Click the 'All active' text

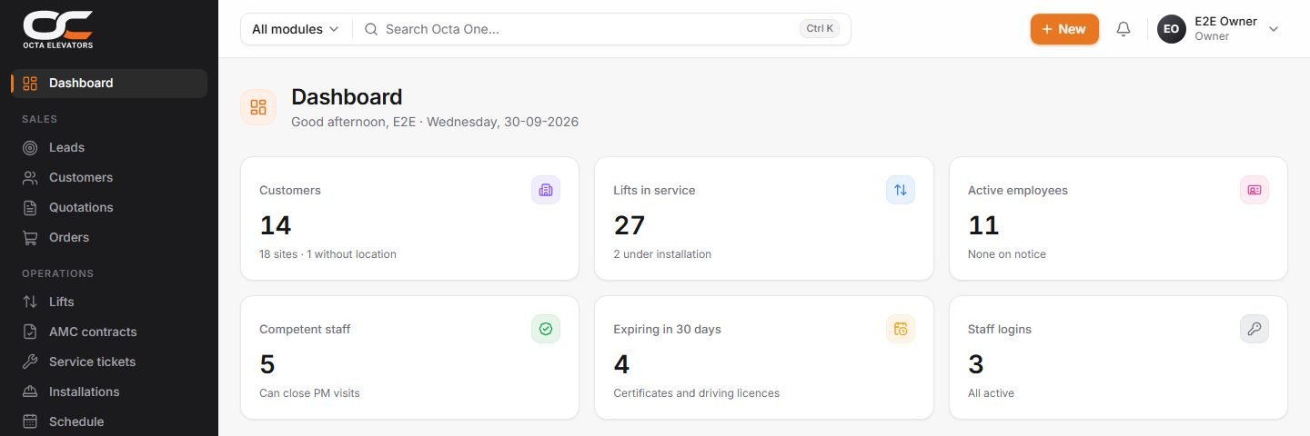pyautogui.click(x=991, y=393)
